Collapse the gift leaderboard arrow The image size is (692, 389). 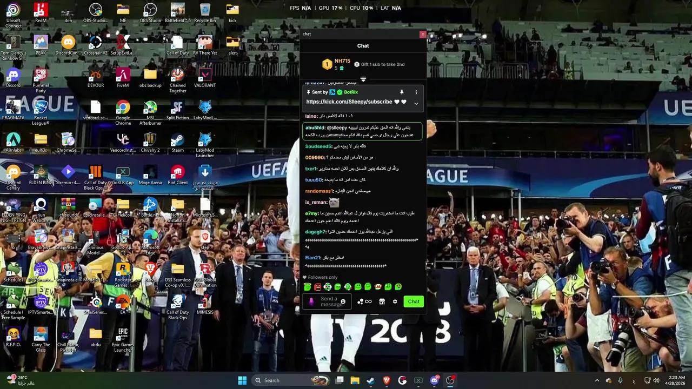coord(363,79)
